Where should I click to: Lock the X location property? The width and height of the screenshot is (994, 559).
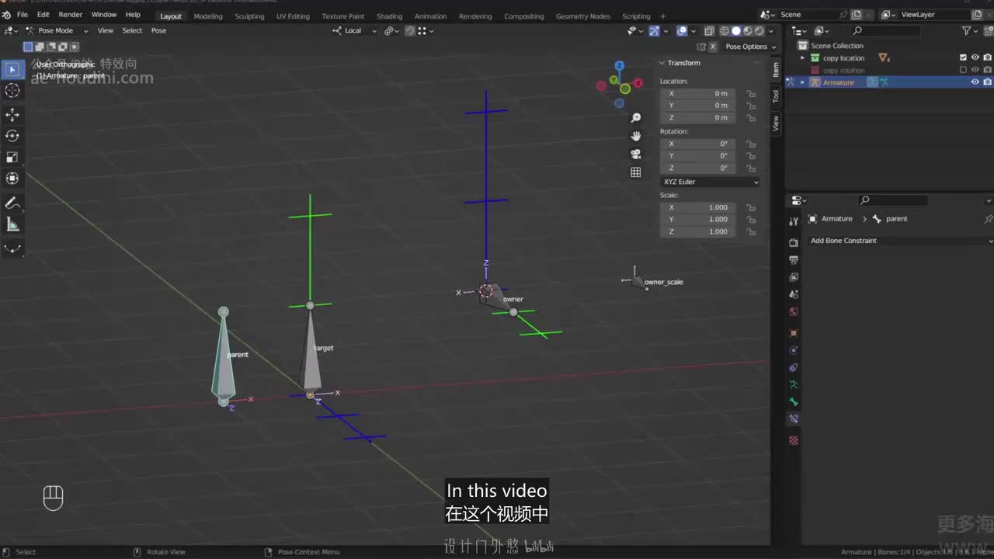pos(751,94)
